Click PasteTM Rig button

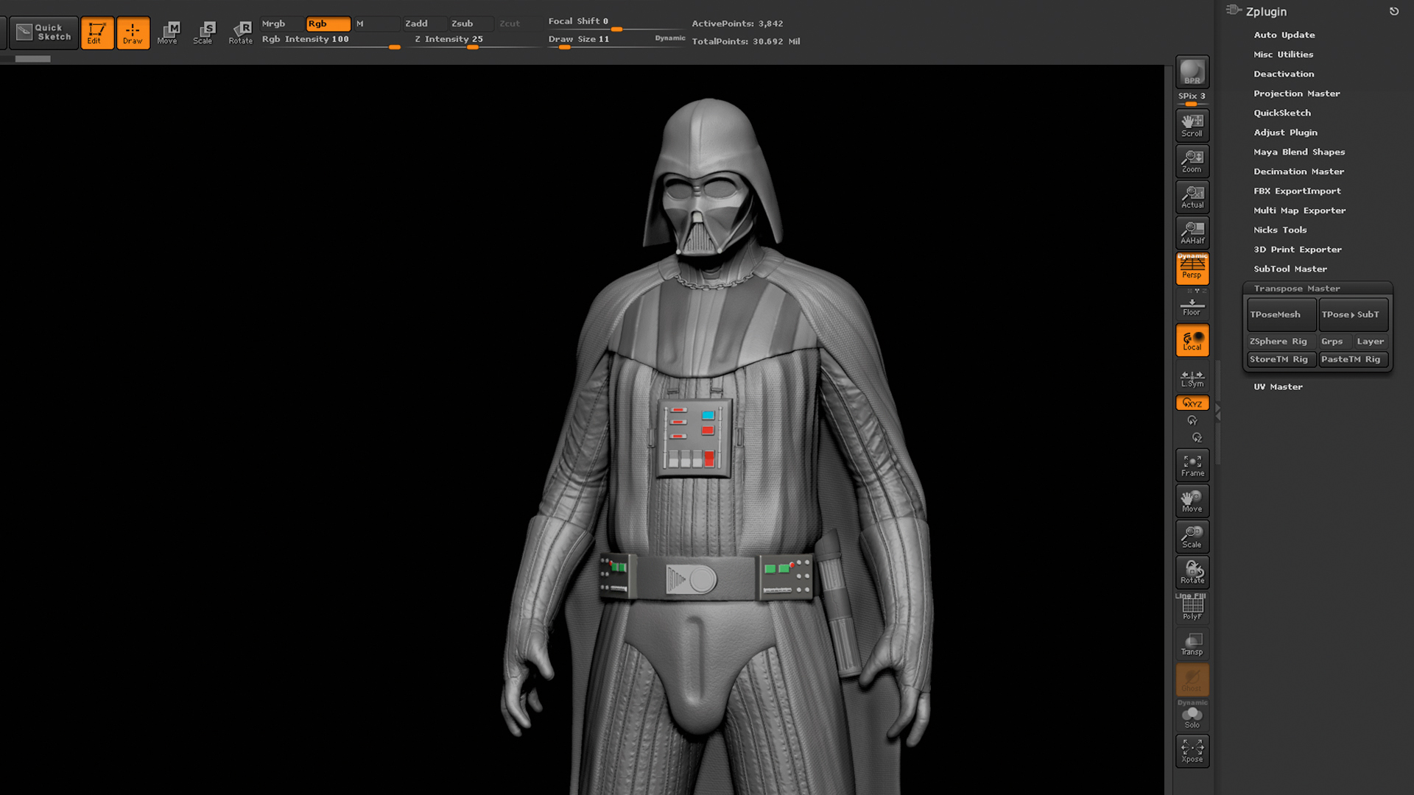point(1354,359)
